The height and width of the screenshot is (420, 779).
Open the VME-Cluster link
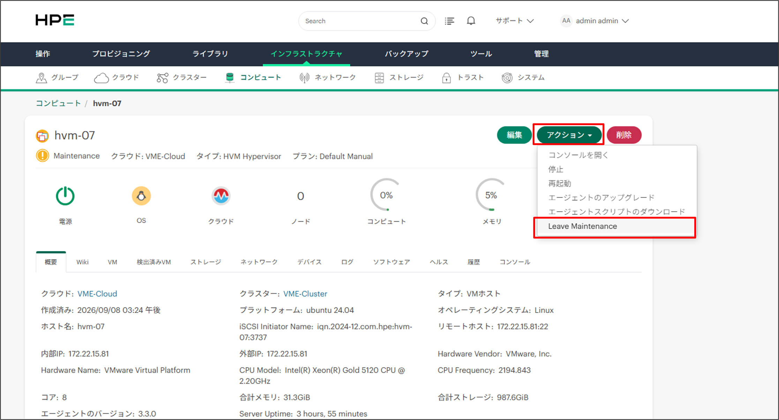[305, 294]
